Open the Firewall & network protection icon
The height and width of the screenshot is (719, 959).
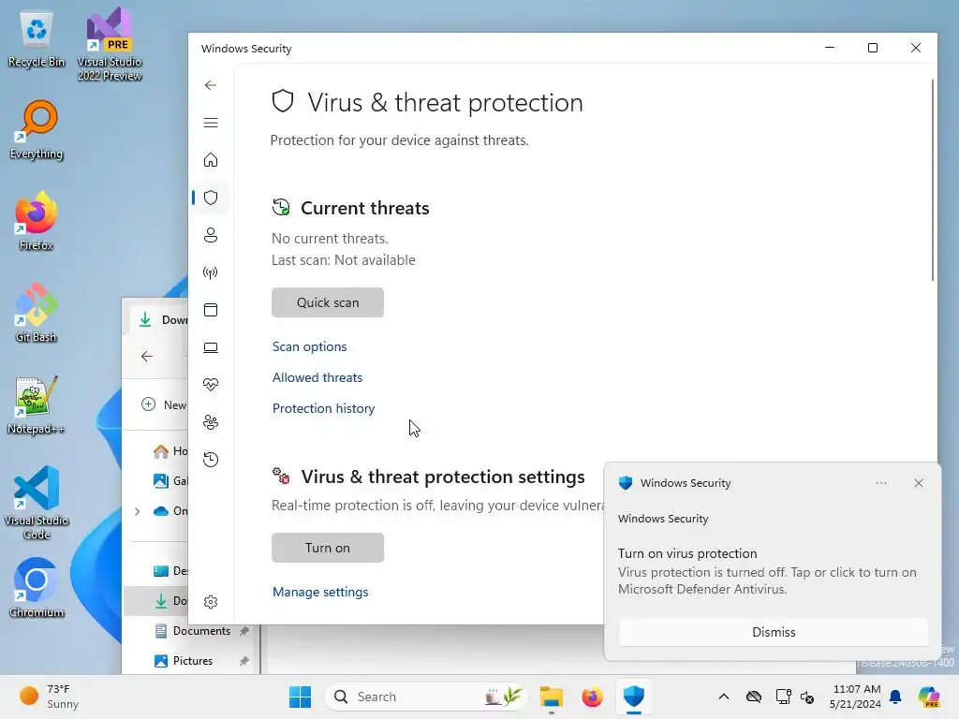211,272
